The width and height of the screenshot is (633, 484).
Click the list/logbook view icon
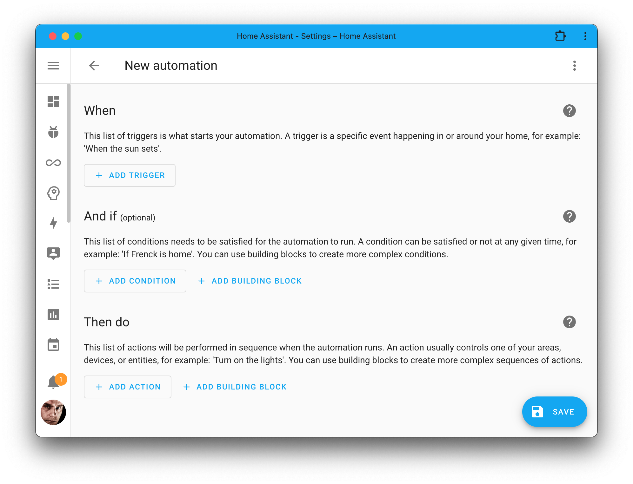53,284
